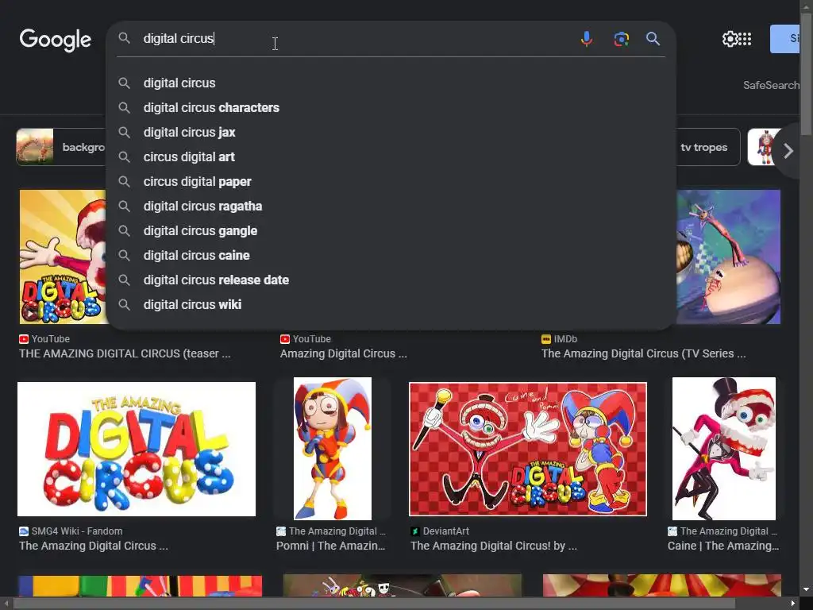Click horizontal scrollbar right arrow
The height and width of the screenshot is (610, 813).
pyautogui.click(x=793, y=604)
